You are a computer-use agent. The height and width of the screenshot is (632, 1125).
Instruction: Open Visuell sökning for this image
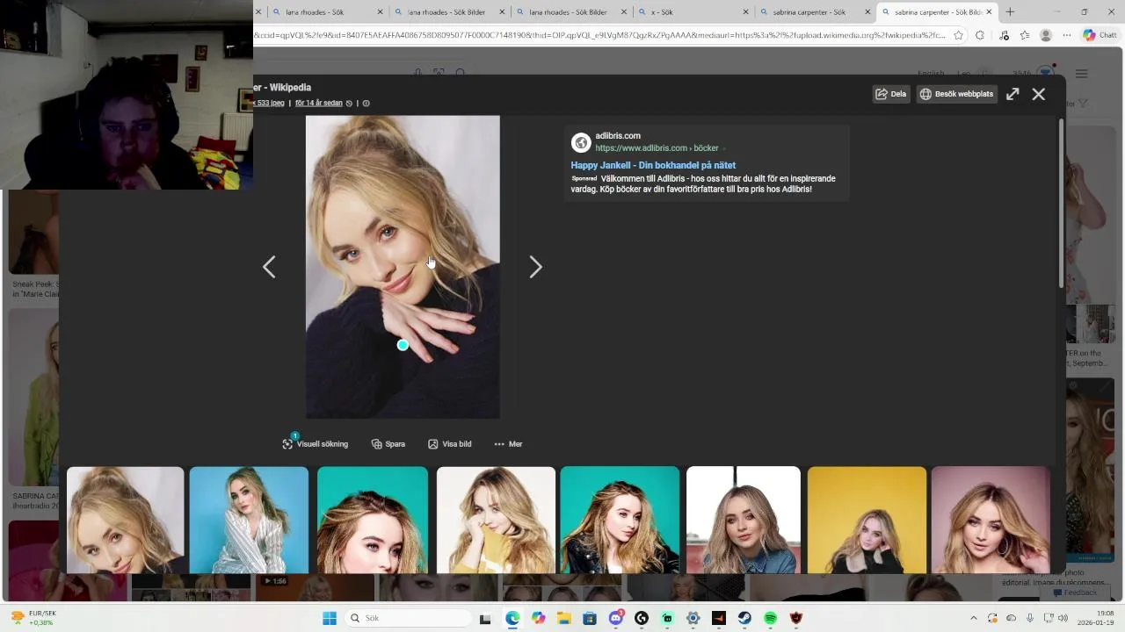[316, 444]
